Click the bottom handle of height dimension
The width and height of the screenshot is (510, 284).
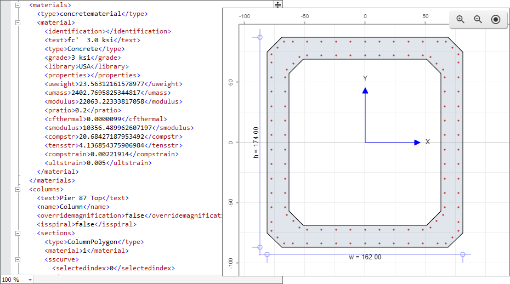(260, 247)
